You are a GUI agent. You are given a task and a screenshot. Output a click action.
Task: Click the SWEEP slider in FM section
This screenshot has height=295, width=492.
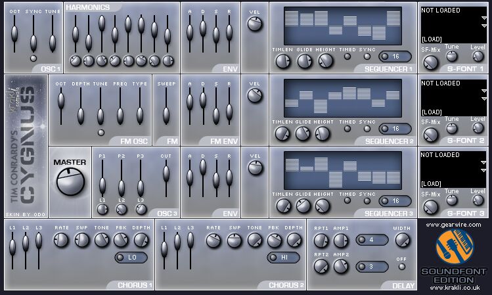[x=166, y=106]
